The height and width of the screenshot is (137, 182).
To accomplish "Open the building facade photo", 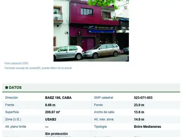I will pos(91,31).
